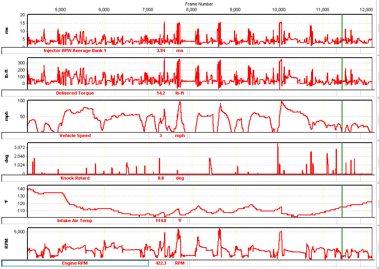Select the Injector BPW Average Bank 1 label
This screenshot has height=269, width=379.
pos(75,50)
